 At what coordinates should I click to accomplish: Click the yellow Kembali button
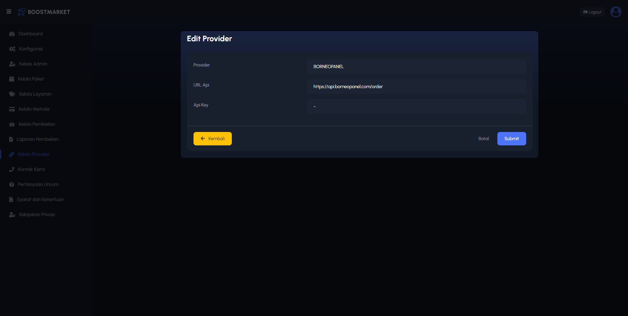pos(212,139)
